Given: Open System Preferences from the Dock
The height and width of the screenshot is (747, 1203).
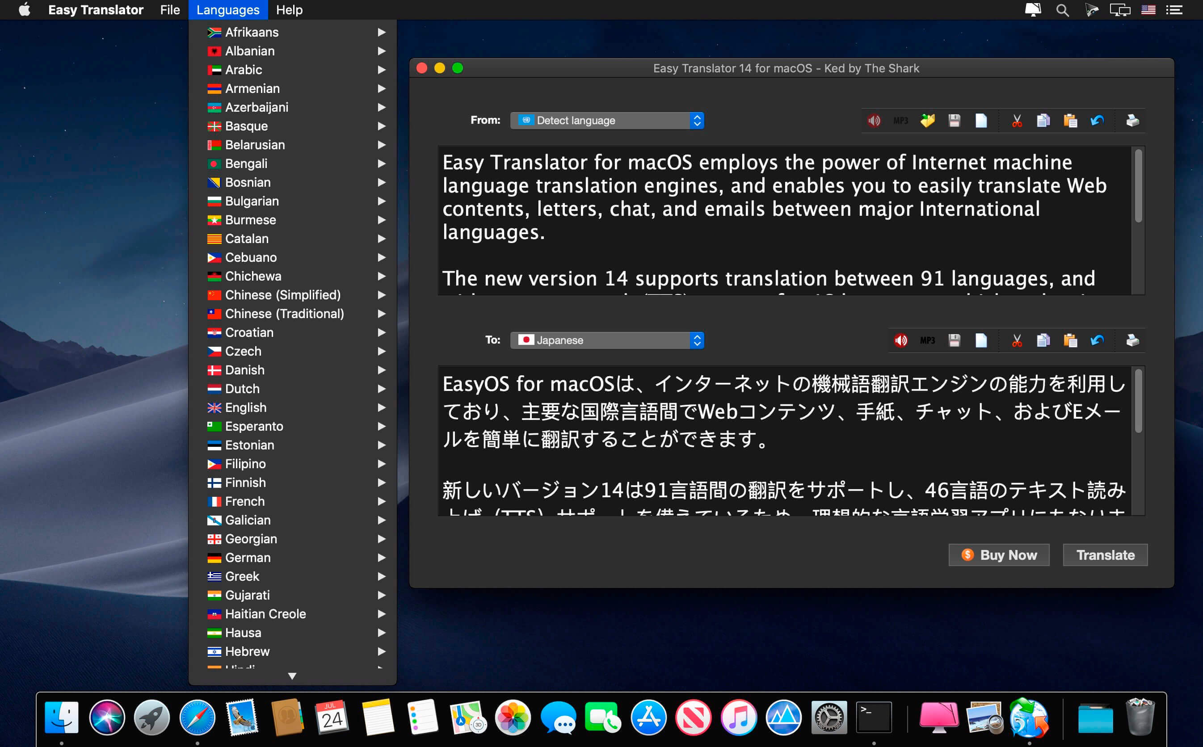Looking at the screenshot, I should tap(829, 717).
